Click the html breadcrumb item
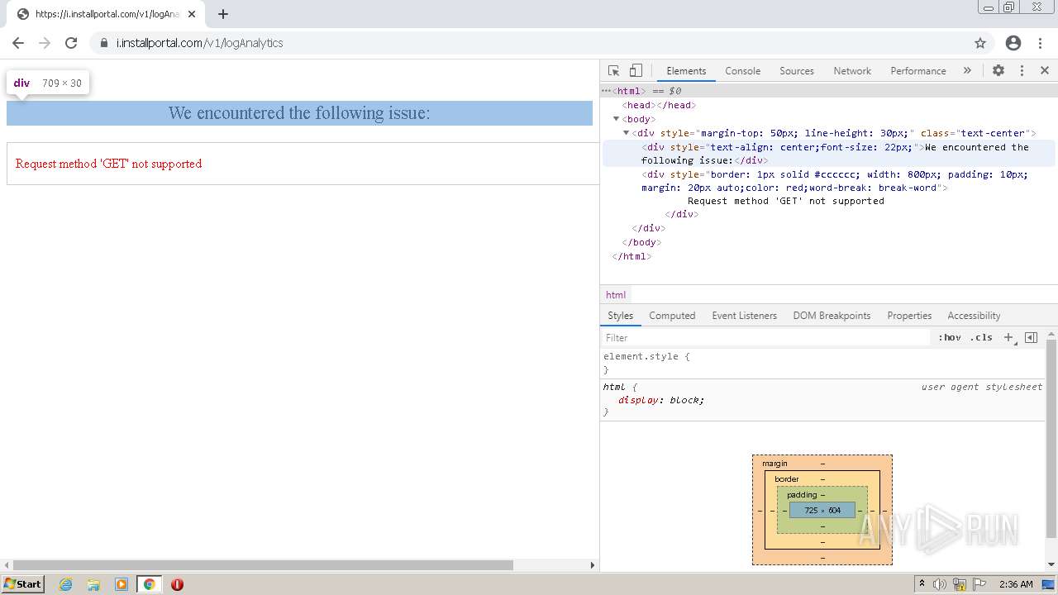 (616, 295)
